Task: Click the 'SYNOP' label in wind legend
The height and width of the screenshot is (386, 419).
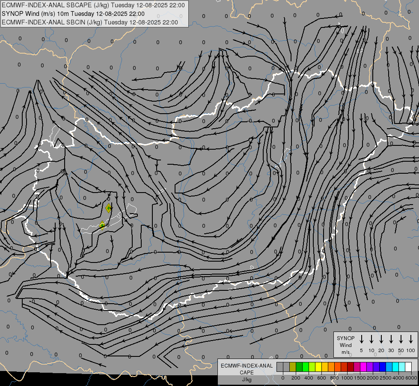Action: 345,338
